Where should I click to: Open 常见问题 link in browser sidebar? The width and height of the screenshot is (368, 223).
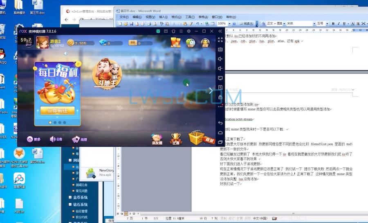tap(82, 191)
